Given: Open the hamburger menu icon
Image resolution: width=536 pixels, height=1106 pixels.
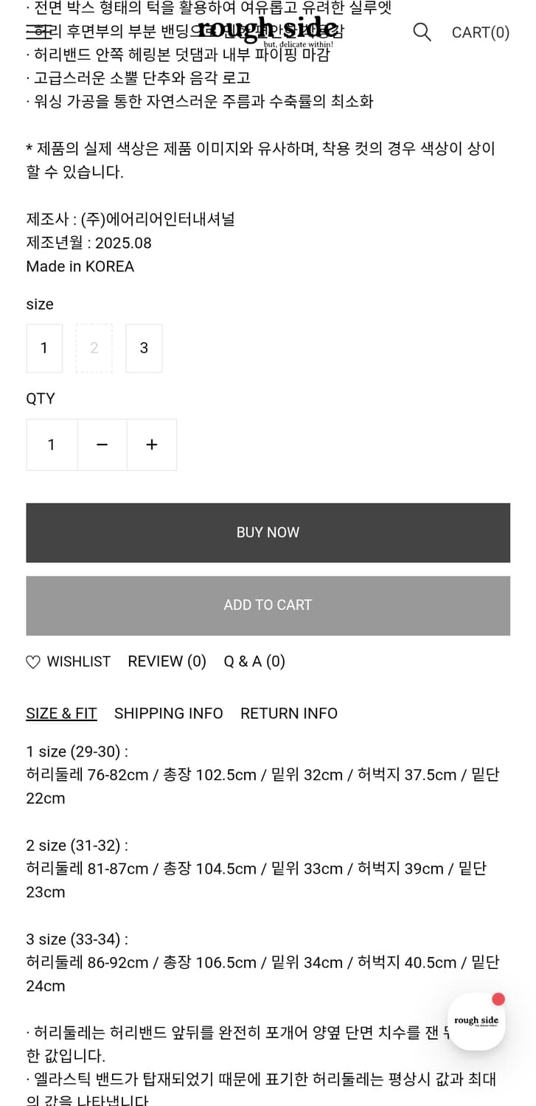Looking at the screenshot, I should (37, 31).
